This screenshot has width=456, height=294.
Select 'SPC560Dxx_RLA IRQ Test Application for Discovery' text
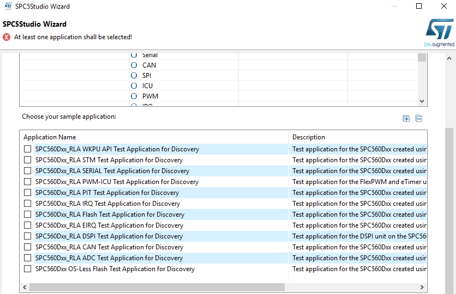pos(107,204)
